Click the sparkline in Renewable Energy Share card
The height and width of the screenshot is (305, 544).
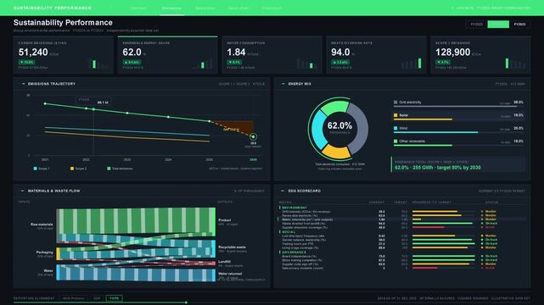pyautogui.click(x=203, y=64)
